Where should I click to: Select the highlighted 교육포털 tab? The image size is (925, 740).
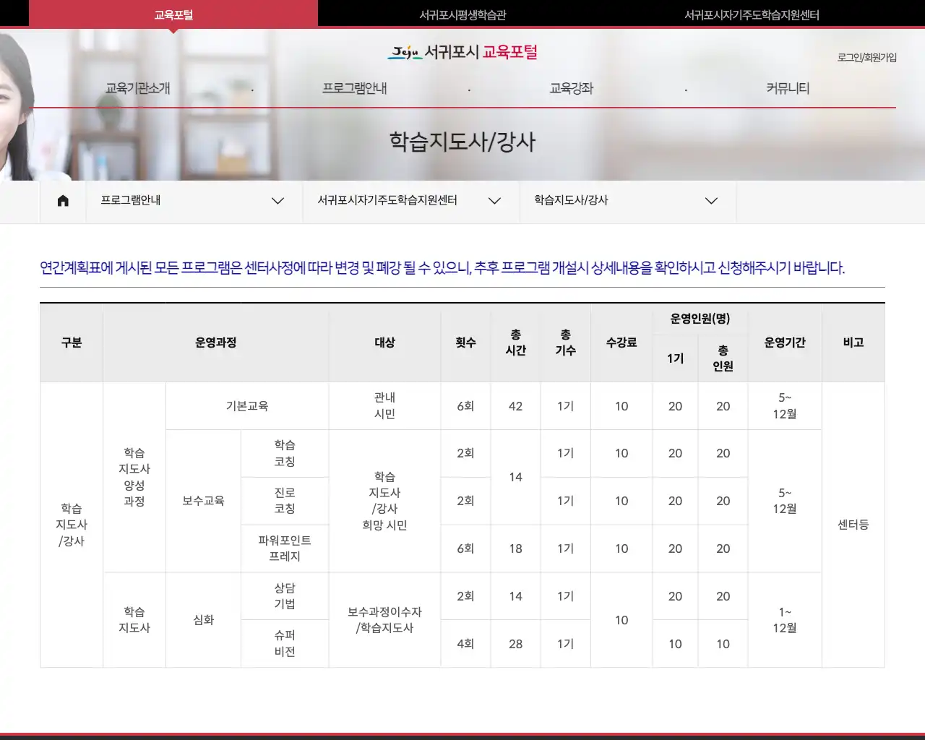(173, 13)
